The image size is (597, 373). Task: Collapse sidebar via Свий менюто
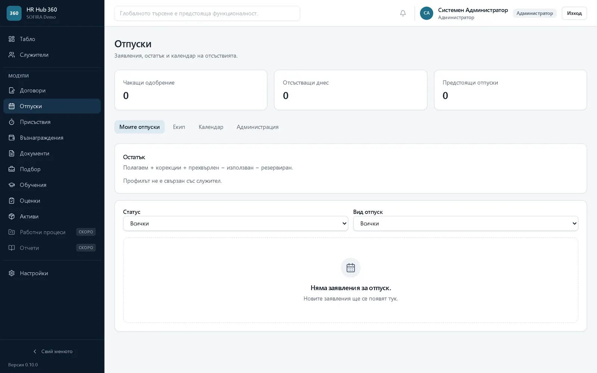pyautogui.click(x=52, y=351)
